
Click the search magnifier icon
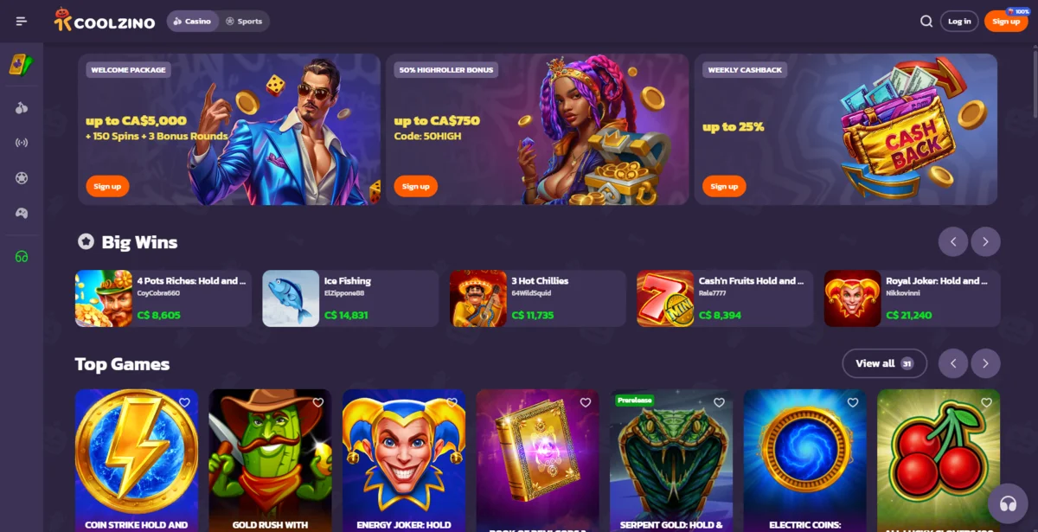click(x=926, y=21)
